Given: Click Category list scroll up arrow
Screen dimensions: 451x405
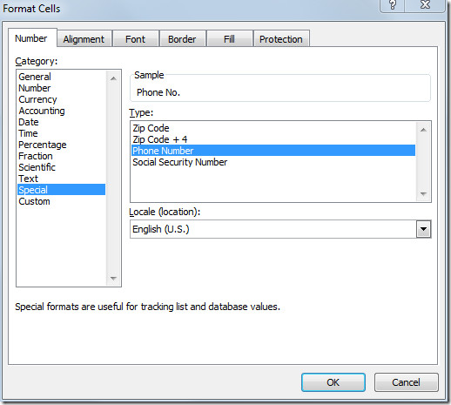Looking at the screenshot, I should [113, 78].
